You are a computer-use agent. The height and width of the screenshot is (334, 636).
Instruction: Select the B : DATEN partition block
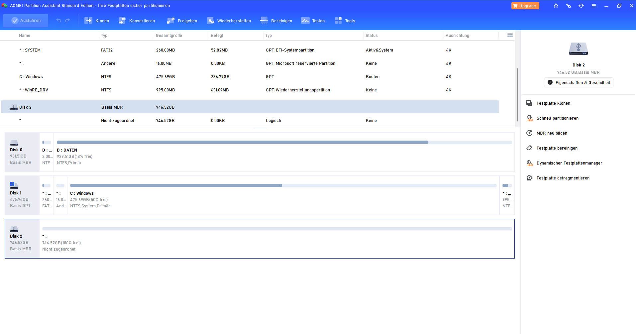(x=284, y=152)
